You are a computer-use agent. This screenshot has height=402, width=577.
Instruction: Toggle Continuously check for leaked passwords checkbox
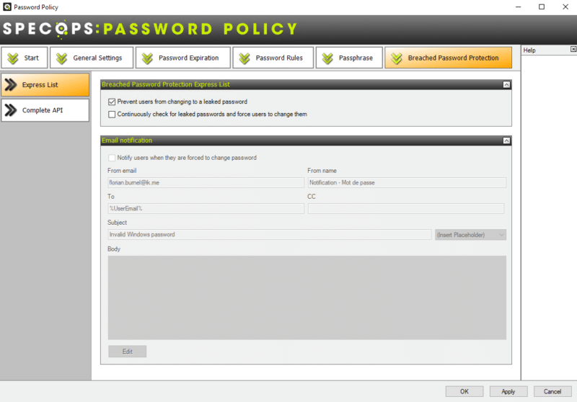coord(112,115)
